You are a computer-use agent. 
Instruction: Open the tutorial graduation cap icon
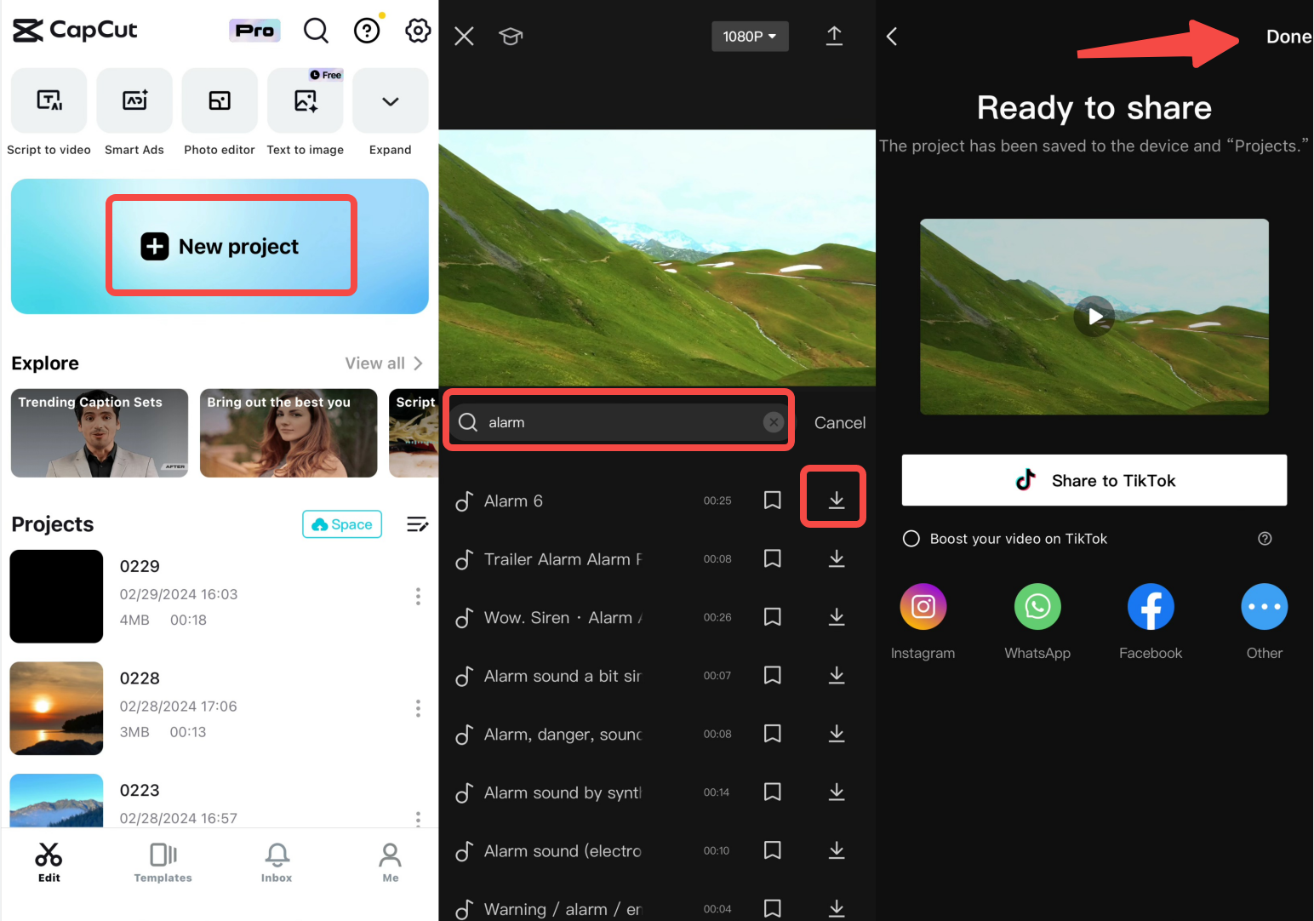(511, 36)
